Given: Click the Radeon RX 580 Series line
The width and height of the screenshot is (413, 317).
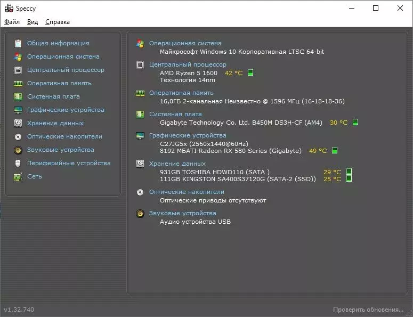Looking at the screenshot, I should 231,151.
